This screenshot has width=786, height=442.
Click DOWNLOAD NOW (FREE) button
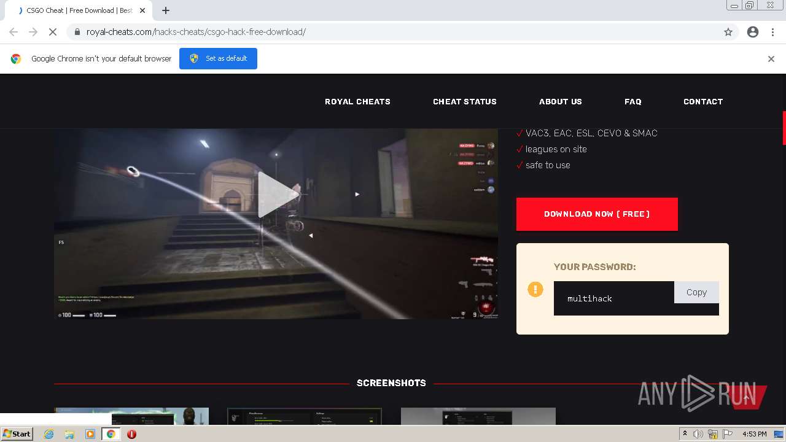[x=597, y=214]
